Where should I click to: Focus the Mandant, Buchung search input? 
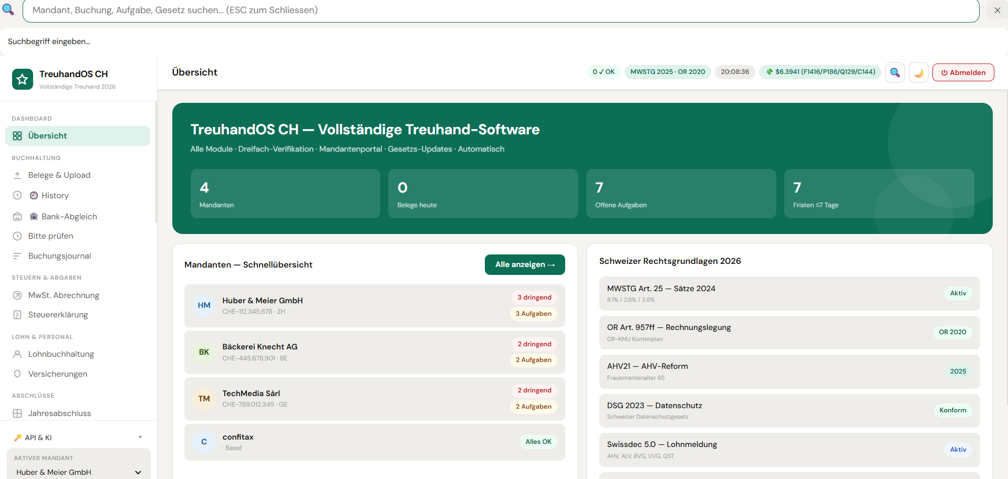click(501, 10)
